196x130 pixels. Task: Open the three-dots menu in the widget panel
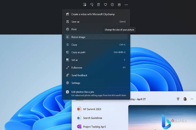(x=192, y=99)
